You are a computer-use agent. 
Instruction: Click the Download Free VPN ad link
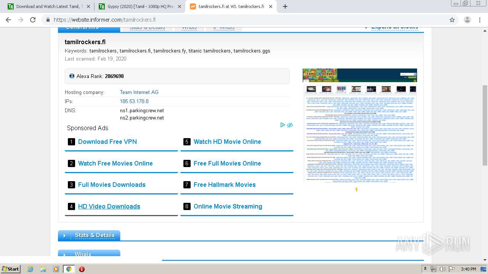(x=108, y=142)
